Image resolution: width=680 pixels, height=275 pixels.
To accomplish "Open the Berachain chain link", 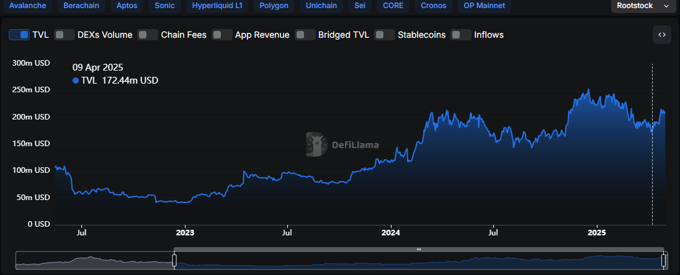I will click(81, 6).
